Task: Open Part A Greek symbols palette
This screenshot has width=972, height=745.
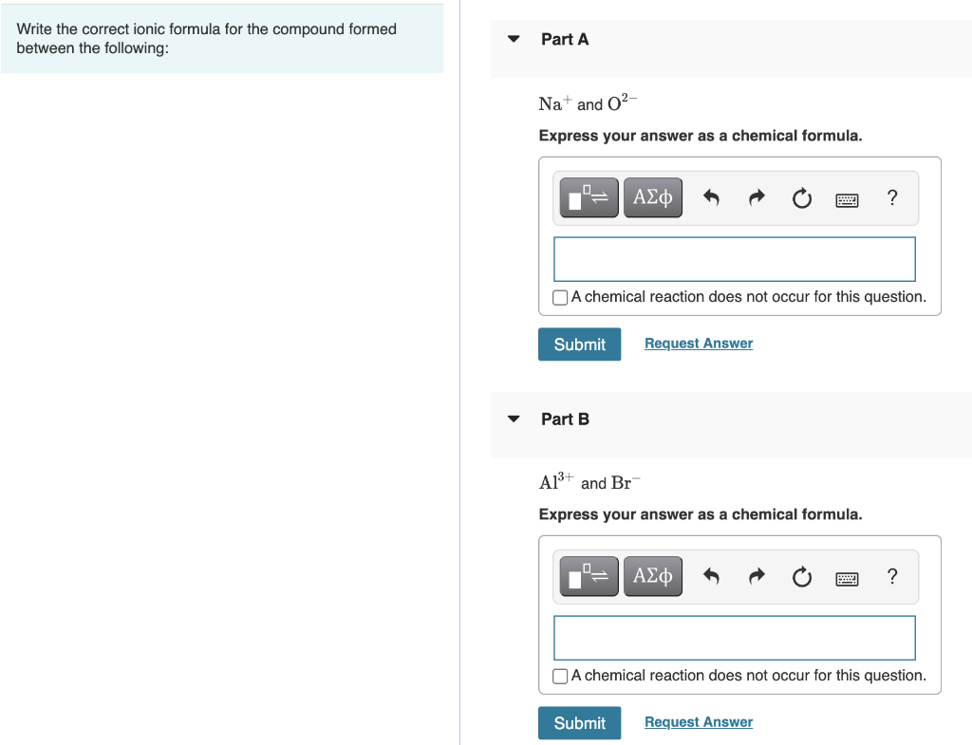Action: [653, 197]
